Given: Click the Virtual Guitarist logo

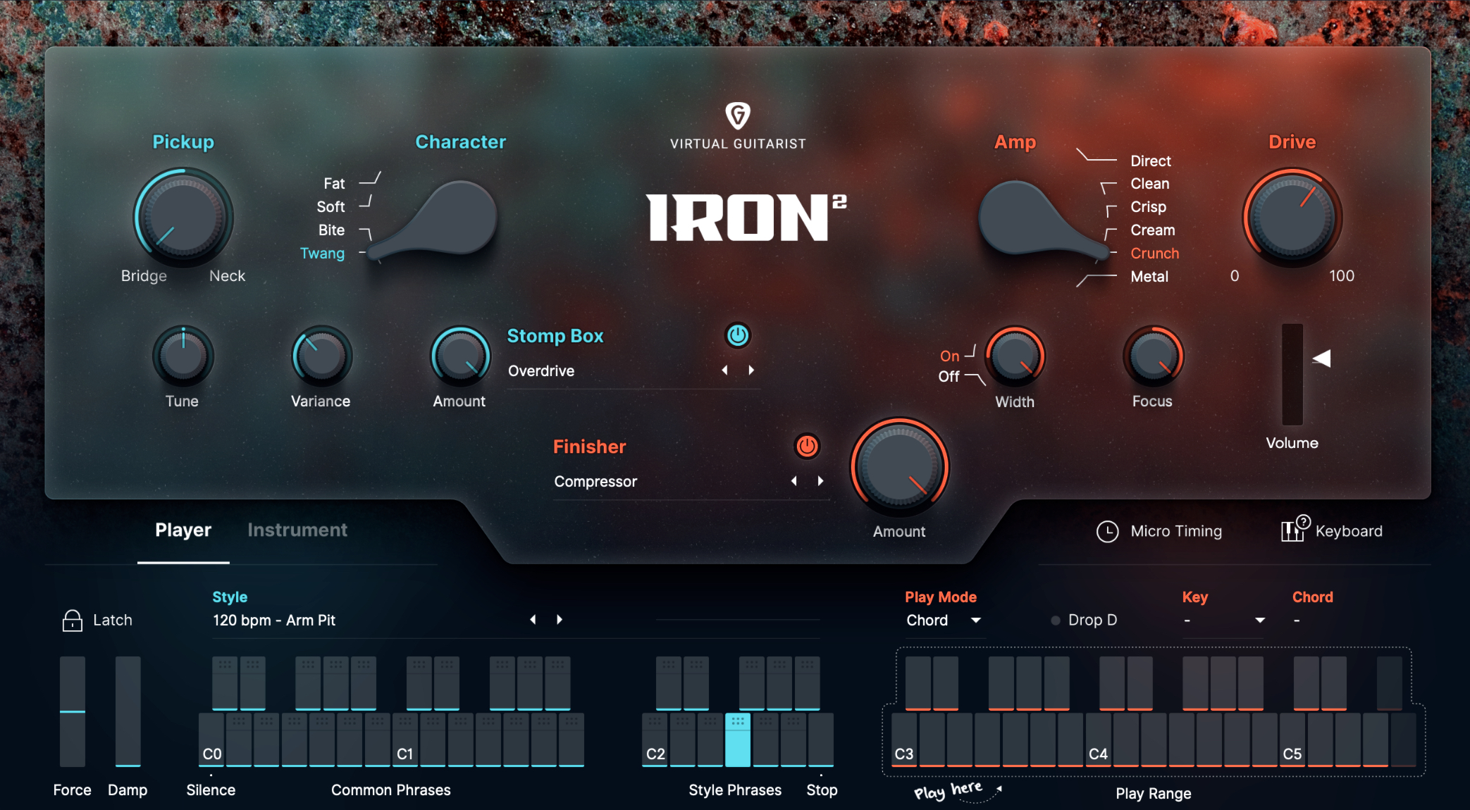Looking at the screenshot, I should 738,126.
